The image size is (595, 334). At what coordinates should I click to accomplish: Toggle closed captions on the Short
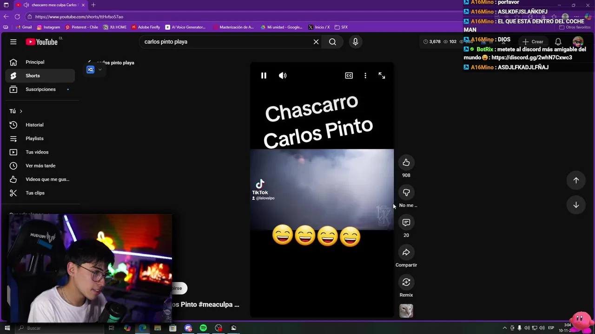(349, 76)
